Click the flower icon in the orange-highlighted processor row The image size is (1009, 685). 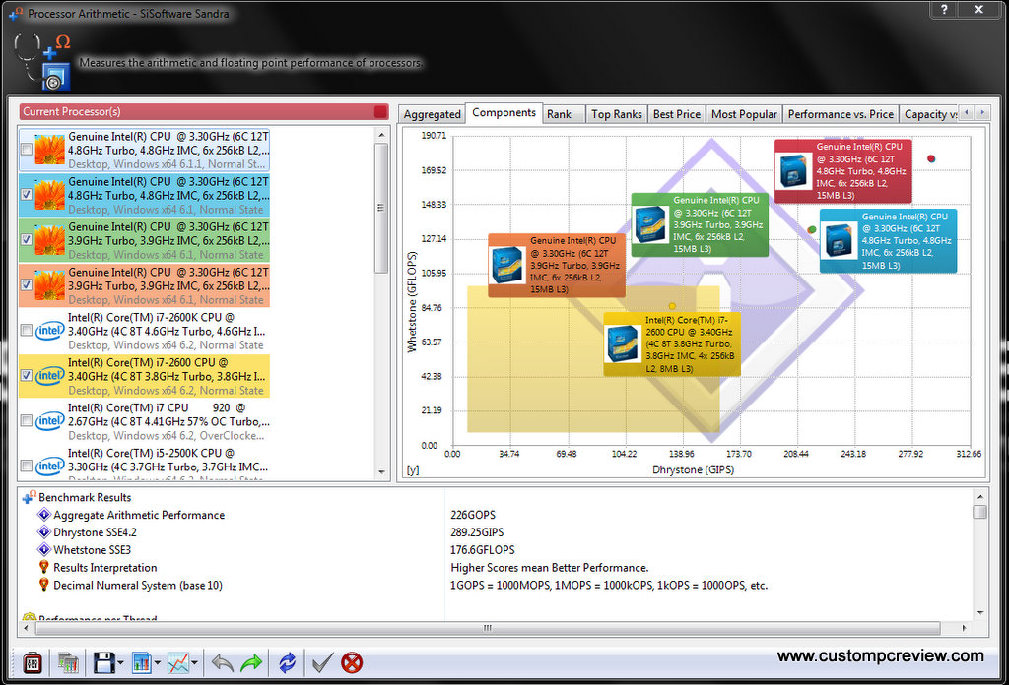point(49,285)
